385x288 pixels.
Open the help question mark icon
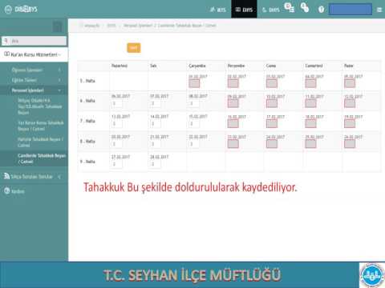321,10
